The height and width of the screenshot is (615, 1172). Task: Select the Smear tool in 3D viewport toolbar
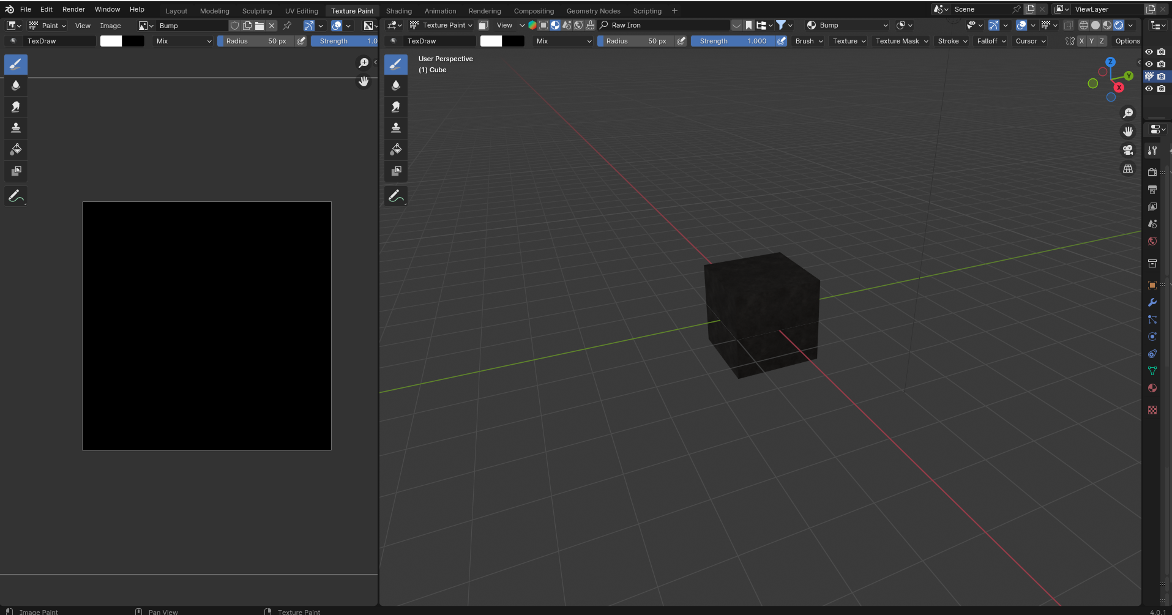tap(396, 106)
